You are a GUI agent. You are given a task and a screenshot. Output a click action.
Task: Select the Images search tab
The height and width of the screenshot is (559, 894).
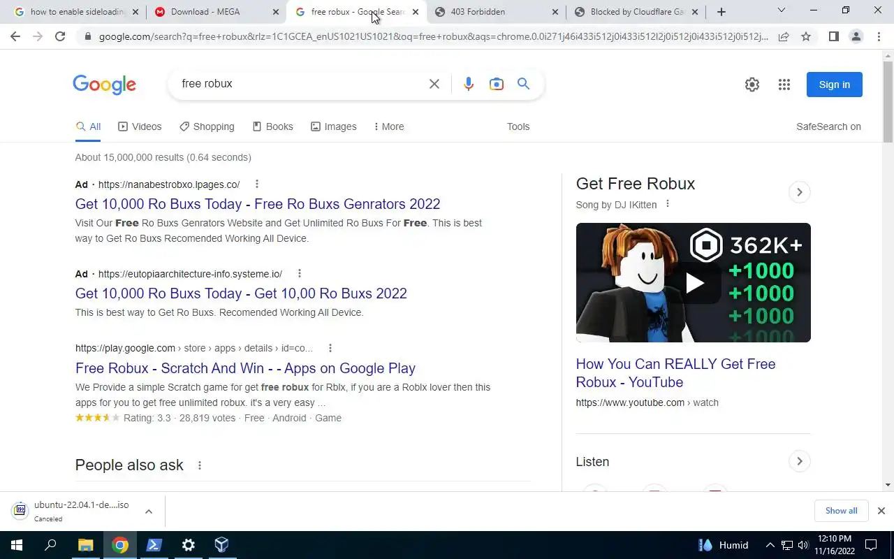click(334, 126)
